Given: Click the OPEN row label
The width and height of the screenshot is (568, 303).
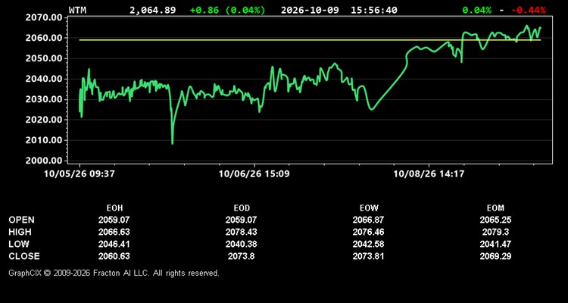Looking at the screenshot, I should (22, 220).
